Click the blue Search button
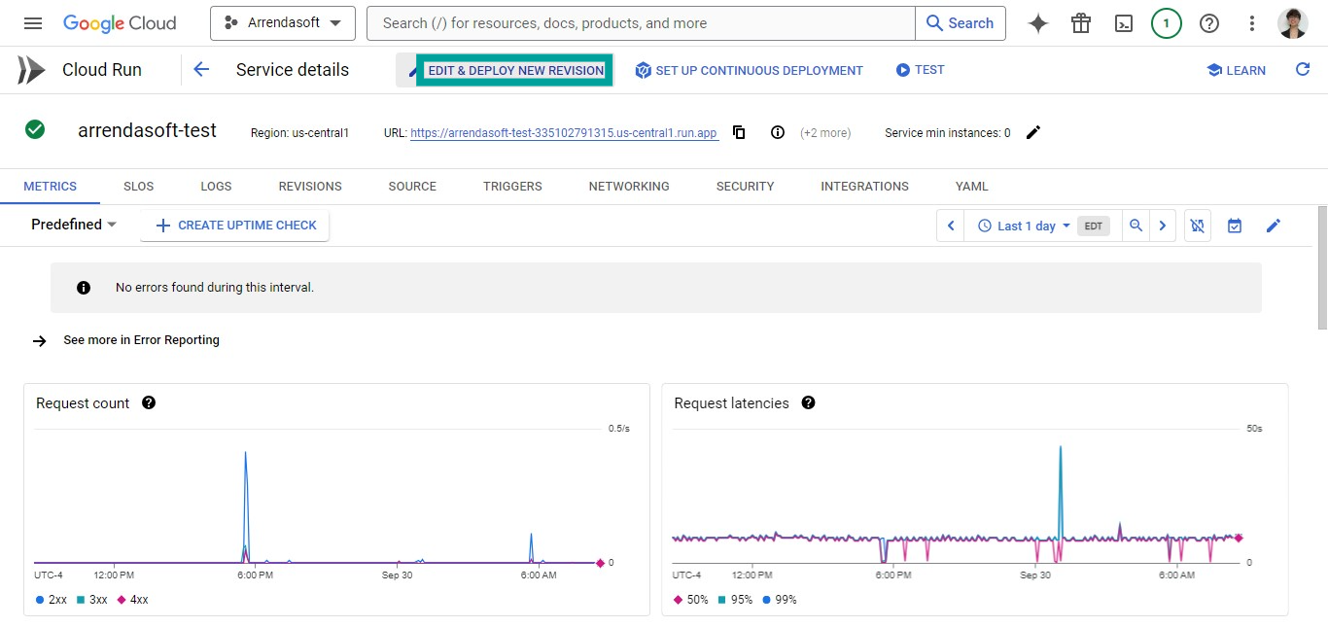The width and height of the screenshot is (1328, 627). tap(961, 23)
